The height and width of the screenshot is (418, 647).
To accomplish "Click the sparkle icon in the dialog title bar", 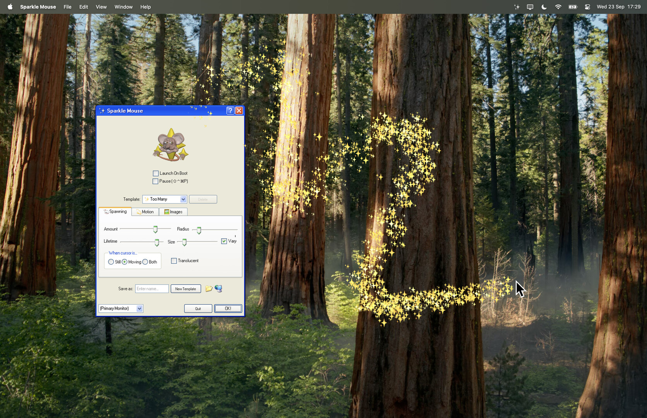I will (102, 111).
